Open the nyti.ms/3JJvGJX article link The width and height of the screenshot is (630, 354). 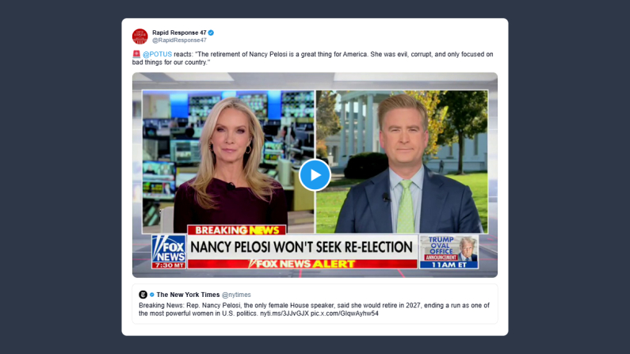[284, 314]
